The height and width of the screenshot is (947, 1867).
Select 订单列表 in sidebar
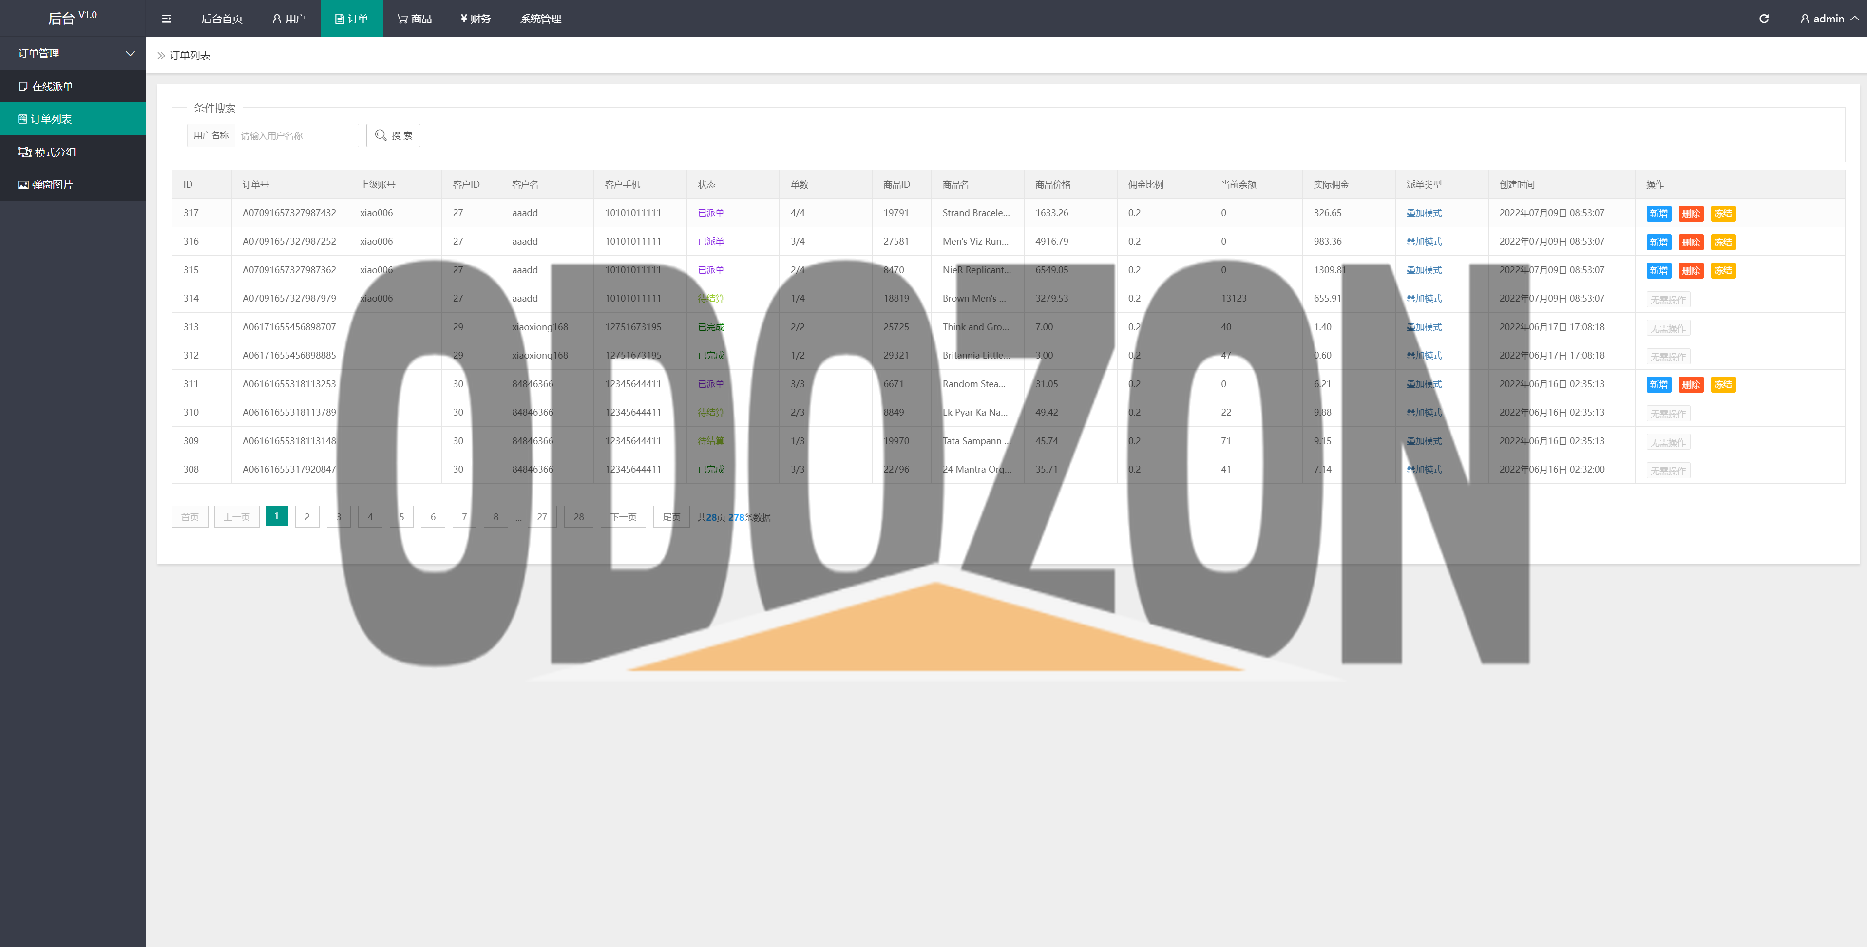73,119
